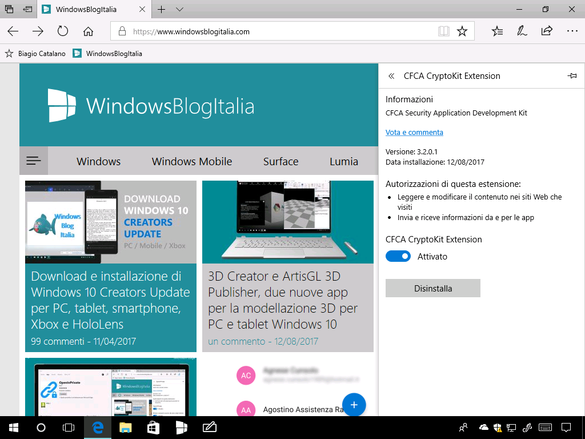This screenshot has height=439, width=585.
Task: Open the site hamburger menu
Action: point(34,161)
